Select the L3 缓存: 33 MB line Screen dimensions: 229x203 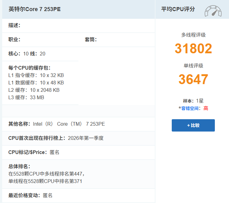click(x=26, y=97)
